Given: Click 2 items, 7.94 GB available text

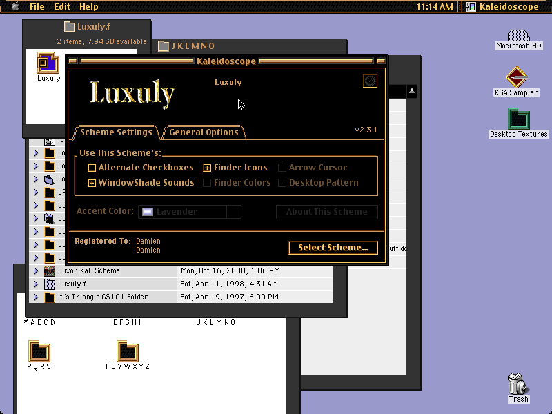Looking at the screenshot, I should point(101,41).
